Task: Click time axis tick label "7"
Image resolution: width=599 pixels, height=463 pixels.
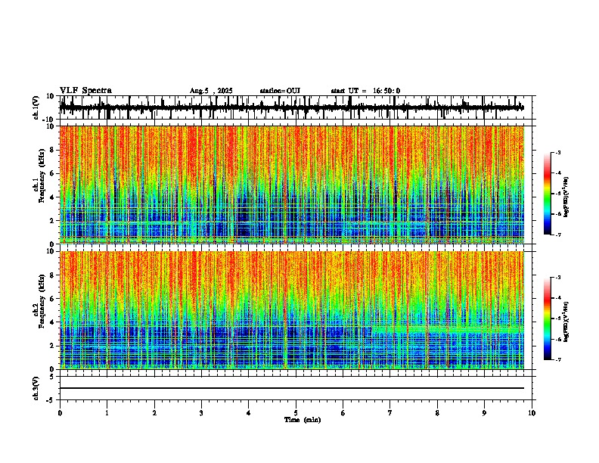Action: coord(390,413)
